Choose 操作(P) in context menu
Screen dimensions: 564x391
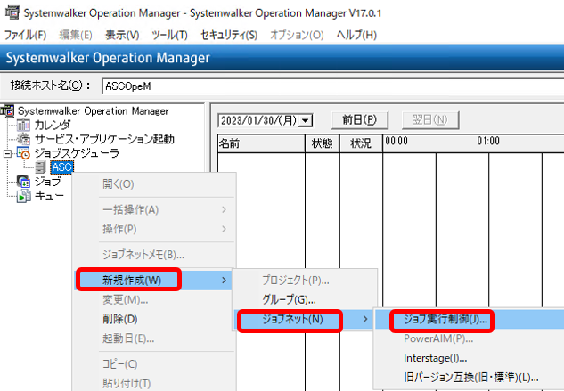pyautogui.click(x=155, y=229)
